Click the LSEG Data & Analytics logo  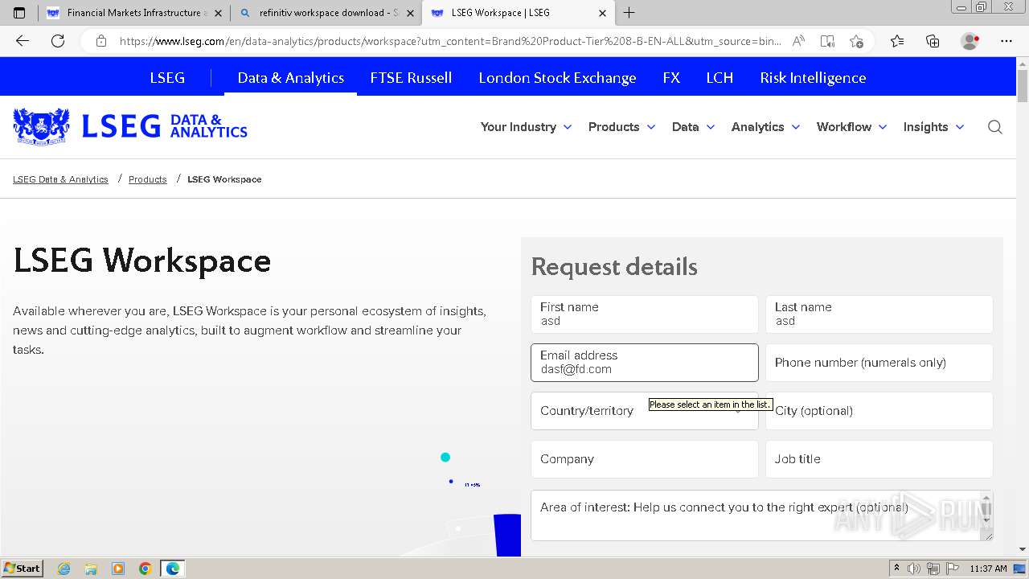point(130,126)
